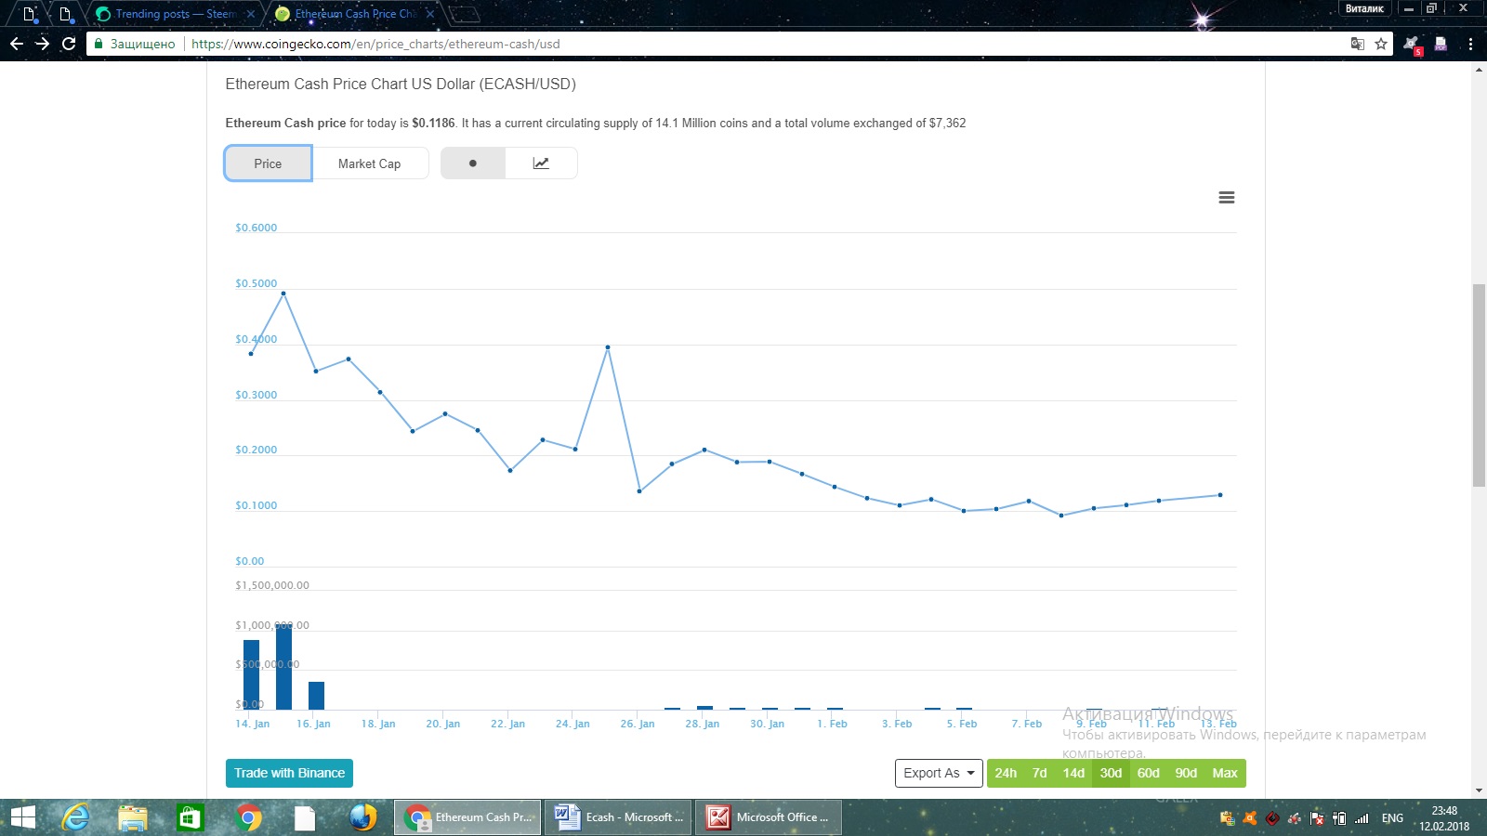This screenshot has width=1487, height=836.
Task: Open the clock showing 23:48
Action: [x=1444, y=818]
